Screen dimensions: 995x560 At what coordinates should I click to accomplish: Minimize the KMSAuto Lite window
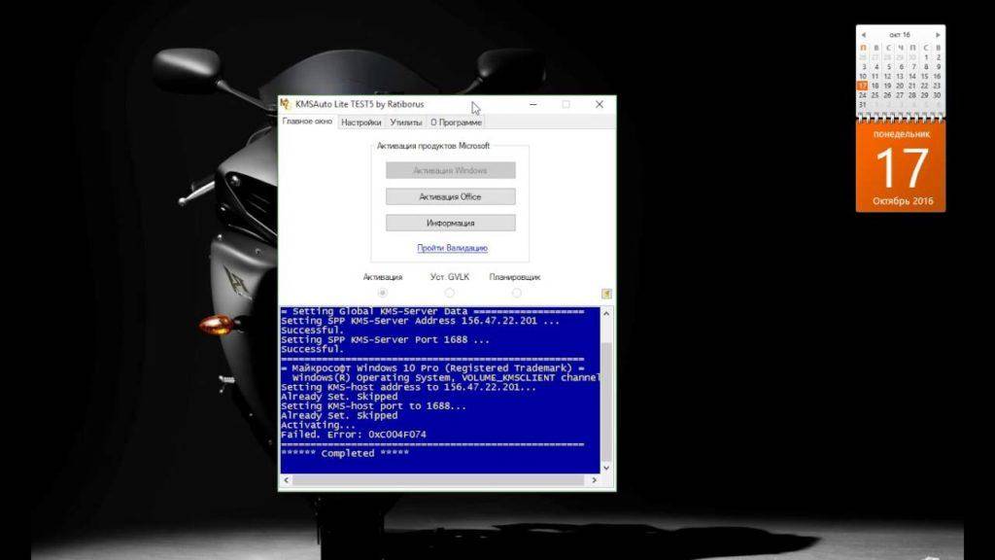point(533,104)
